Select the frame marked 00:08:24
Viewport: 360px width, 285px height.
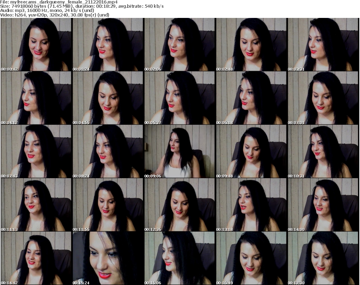(x=108, y=151)
